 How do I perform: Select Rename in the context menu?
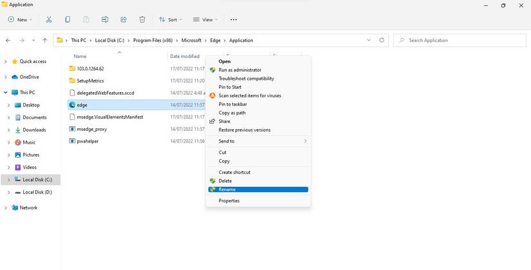pyautogui.click(x=258, y=189)
